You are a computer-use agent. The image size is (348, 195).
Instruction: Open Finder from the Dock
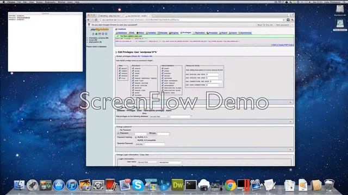[20, 185]
